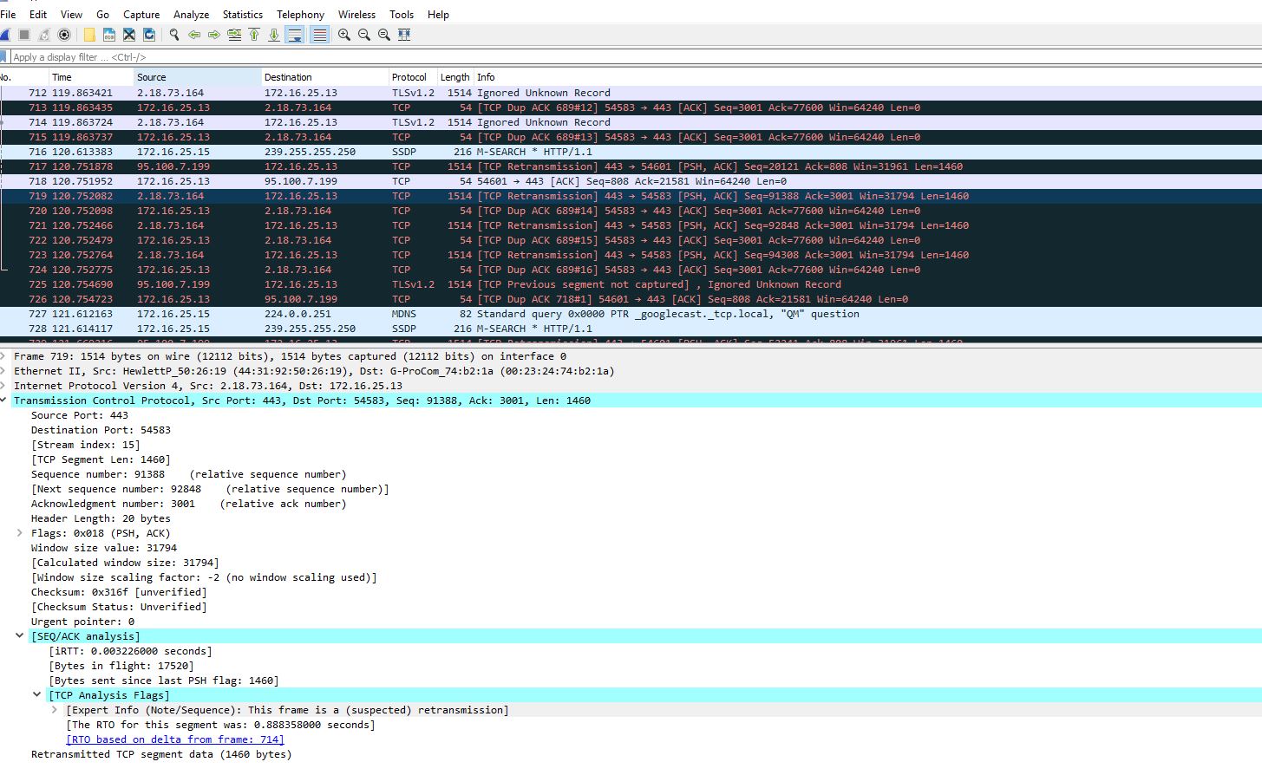
Task: Reload the current capture file
Action: tap(149, 35)
